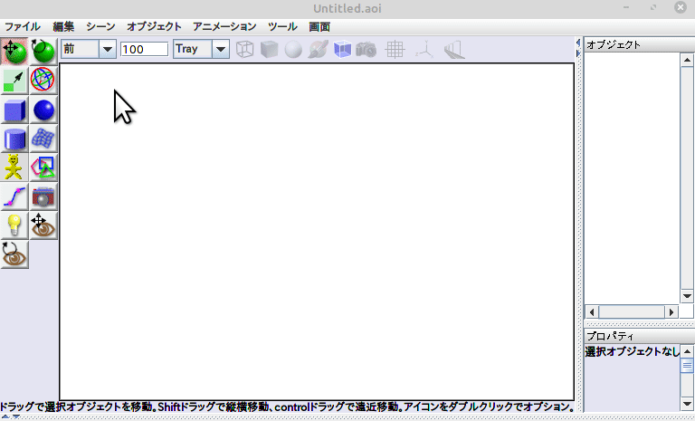The image size is (695, 421).
Task: Minimize the Untitled.aoi window
Action: point(626,7)
